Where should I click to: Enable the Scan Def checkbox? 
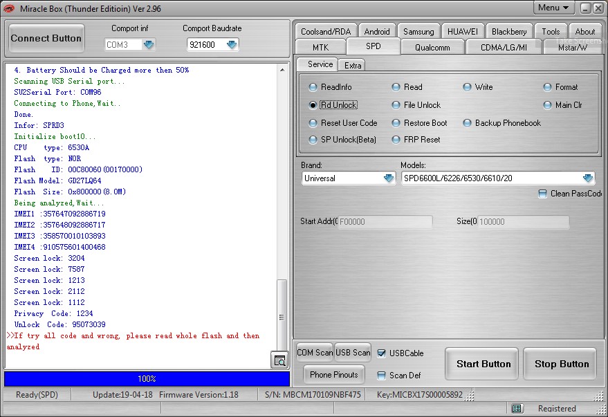click(382, 375)
